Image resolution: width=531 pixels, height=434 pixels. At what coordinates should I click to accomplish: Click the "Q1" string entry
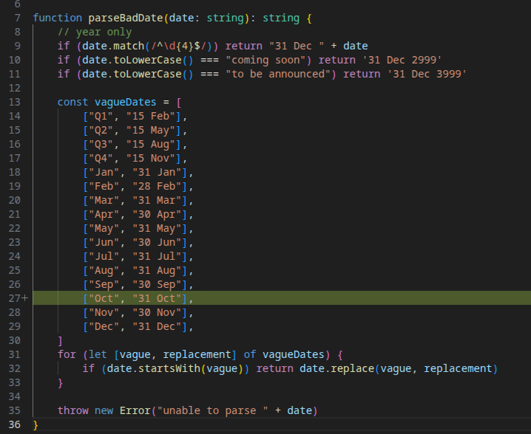click(101, 117)
